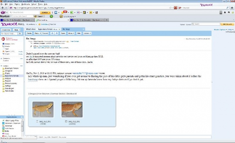Collapse the Contacts section triangle
The image size is (235, 143).
1,59
